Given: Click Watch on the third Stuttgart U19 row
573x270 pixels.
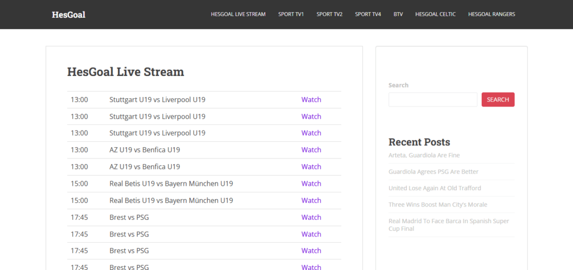Looking at the screenshot, I should tap(311, 133).
